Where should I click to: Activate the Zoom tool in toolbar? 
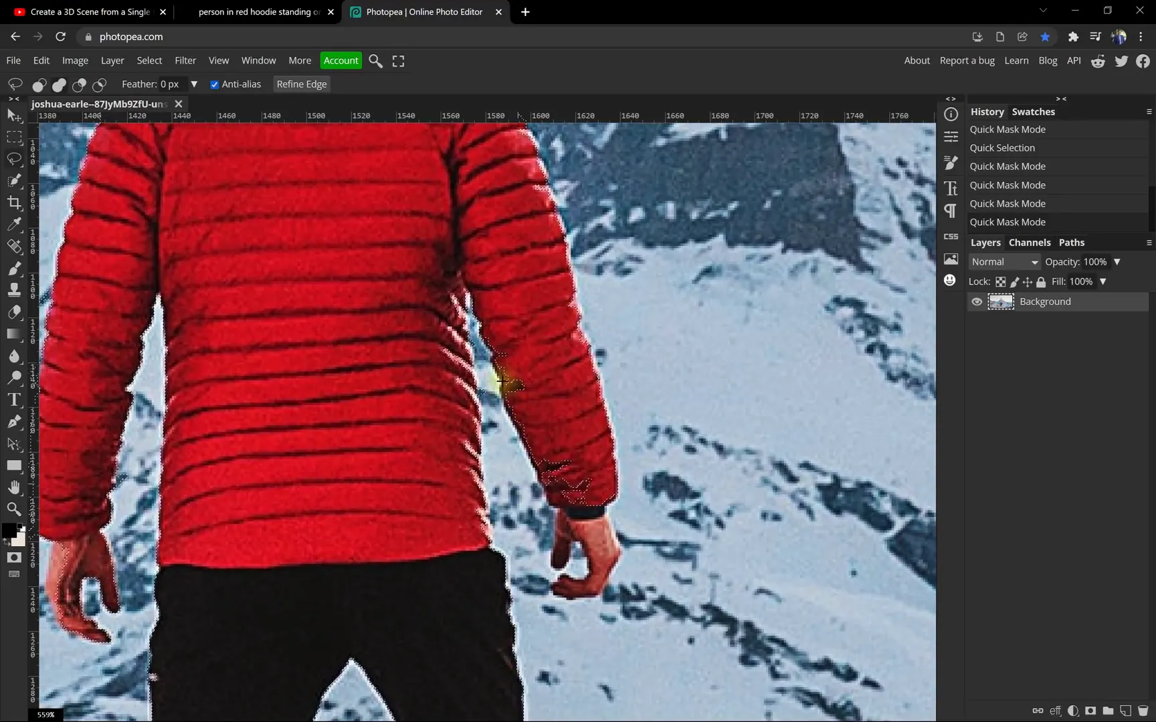[x=14, y=509]
